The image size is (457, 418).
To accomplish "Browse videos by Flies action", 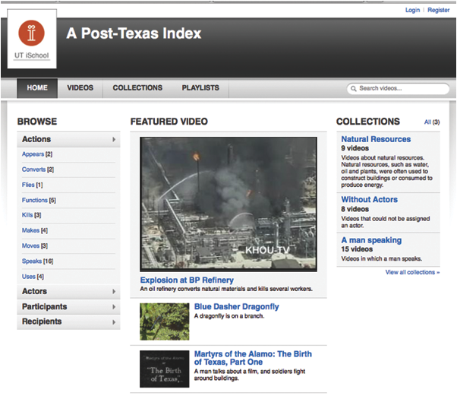I will [28, 185].
